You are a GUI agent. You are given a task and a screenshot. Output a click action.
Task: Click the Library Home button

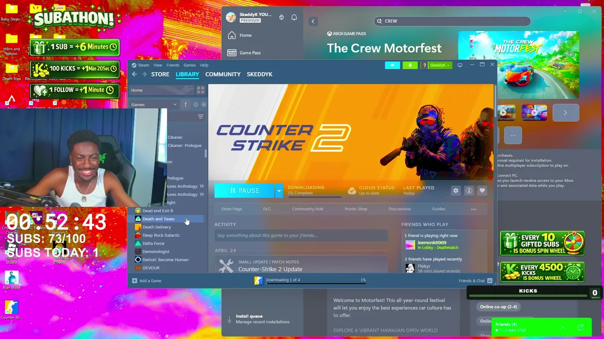161,90
